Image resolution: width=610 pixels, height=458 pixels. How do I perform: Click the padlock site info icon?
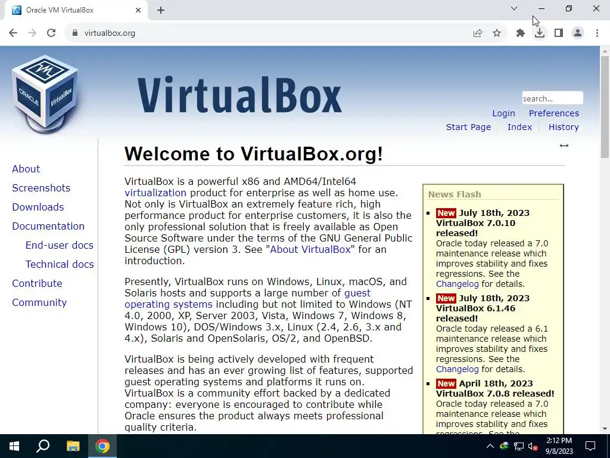(x=74, y=33)
